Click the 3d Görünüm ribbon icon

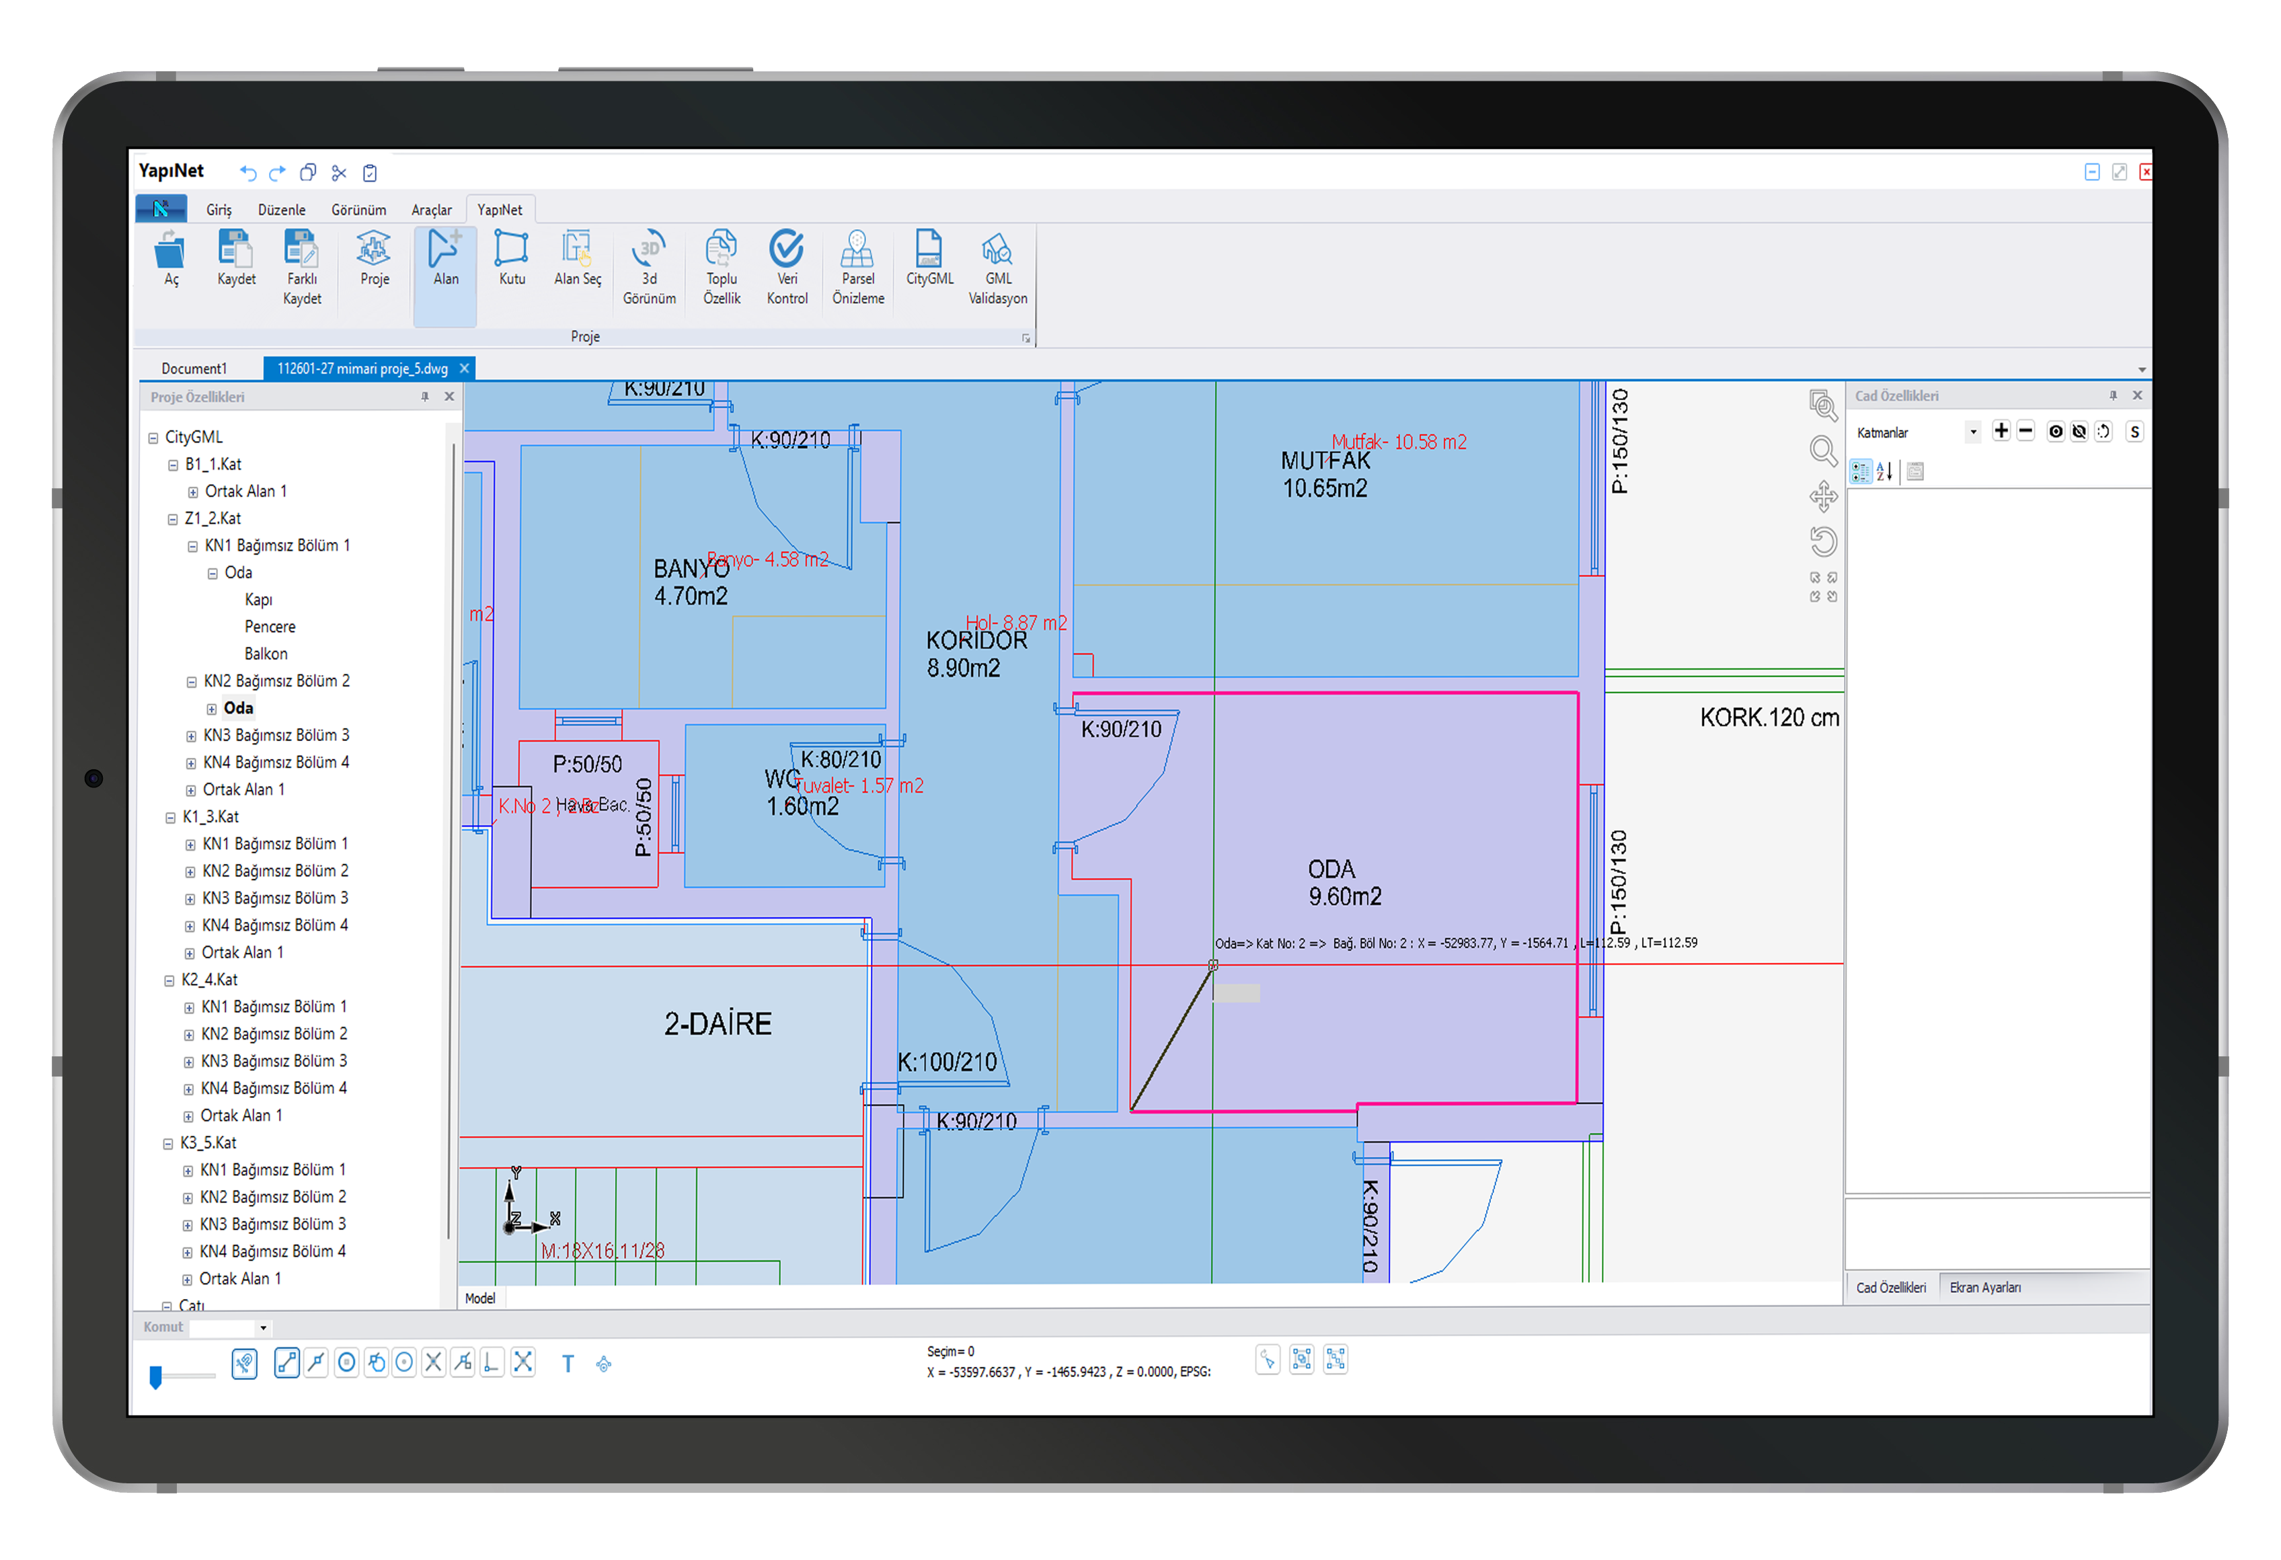point(649,251)
